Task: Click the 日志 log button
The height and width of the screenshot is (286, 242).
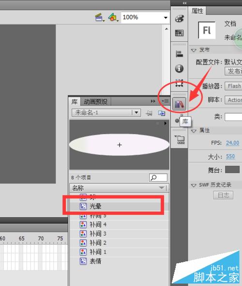Action: tap(223, 196)
